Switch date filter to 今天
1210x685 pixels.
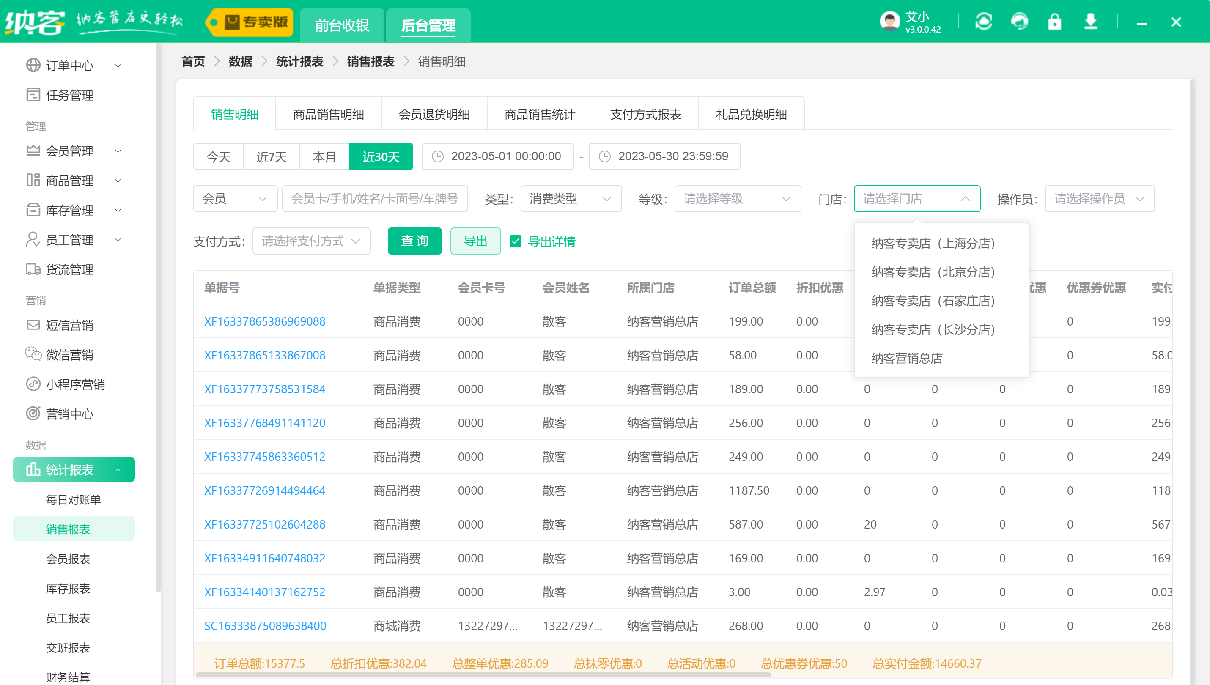tap(218, 157)
